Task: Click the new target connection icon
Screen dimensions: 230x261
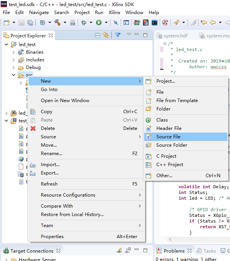Action: (119, 250)
